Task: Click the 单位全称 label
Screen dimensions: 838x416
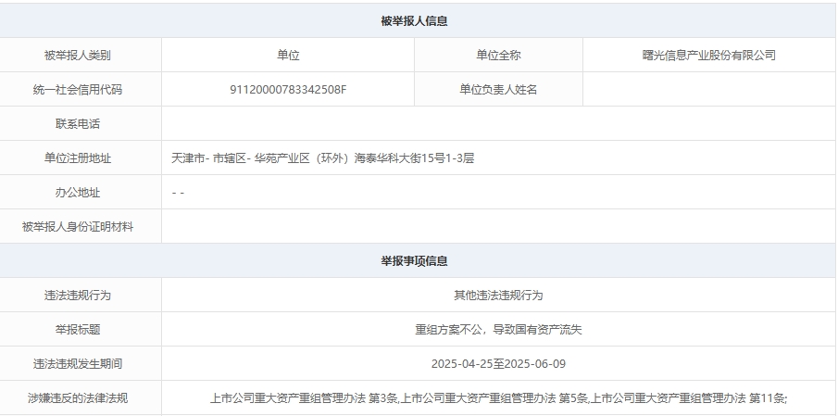Action: click(498, 55)
